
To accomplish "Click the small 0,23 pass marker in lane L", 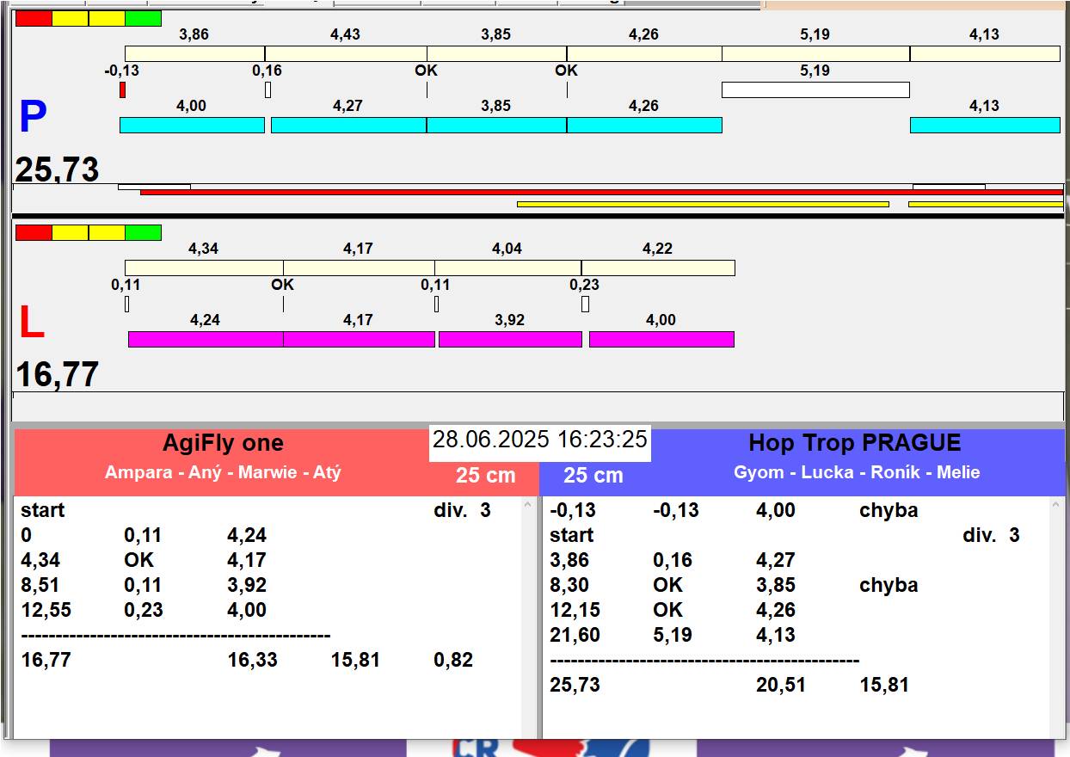I will 585,304.
